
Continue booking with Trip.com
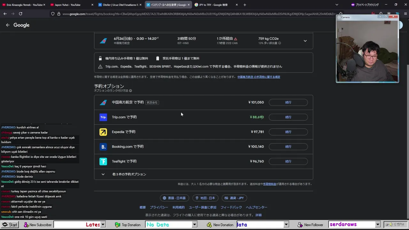tap(288, 117)
